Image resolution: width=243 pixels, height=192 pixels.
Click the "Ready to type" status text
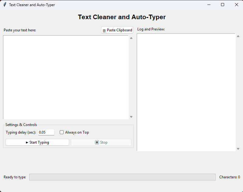[15, 177]
